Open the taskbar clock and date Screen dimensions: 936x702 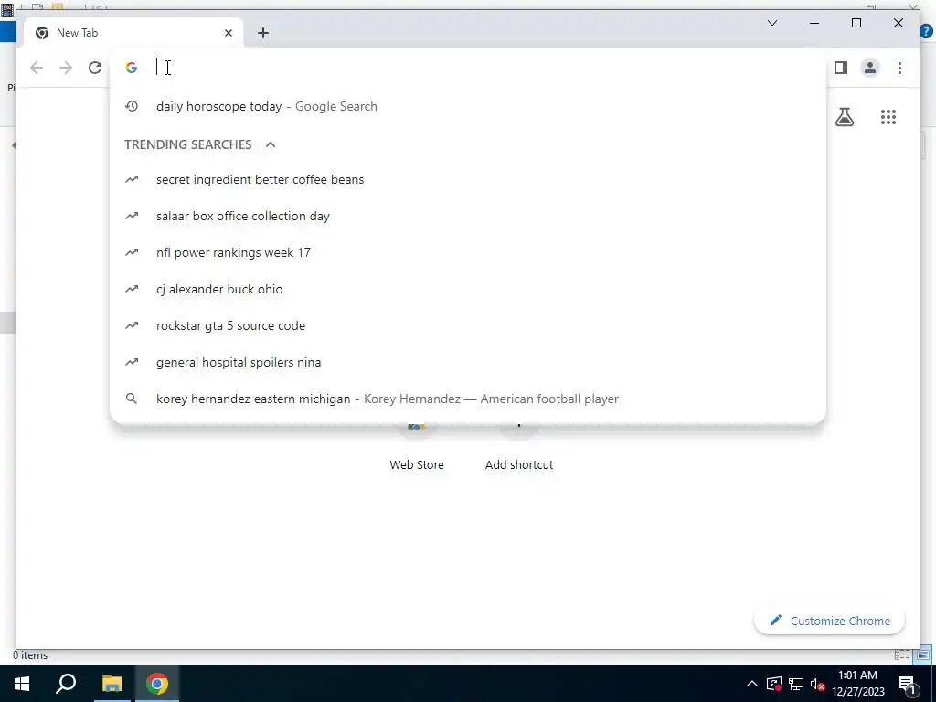(x=857, y=684)
